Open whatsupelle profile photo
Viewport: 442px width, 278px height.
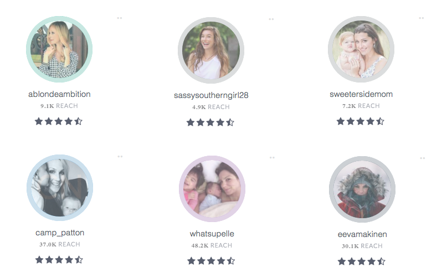point(212,189)
